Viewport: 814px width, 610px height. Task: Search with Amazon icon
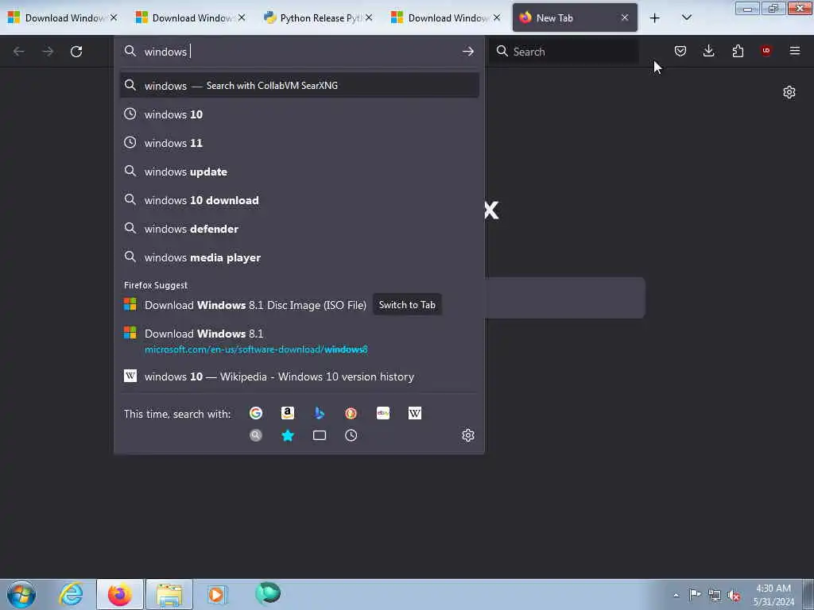click(288, 413)
